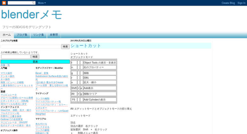Screen dimensions: 247x134
Task: Click the Alt key cell in table
Action: point(74,94)
